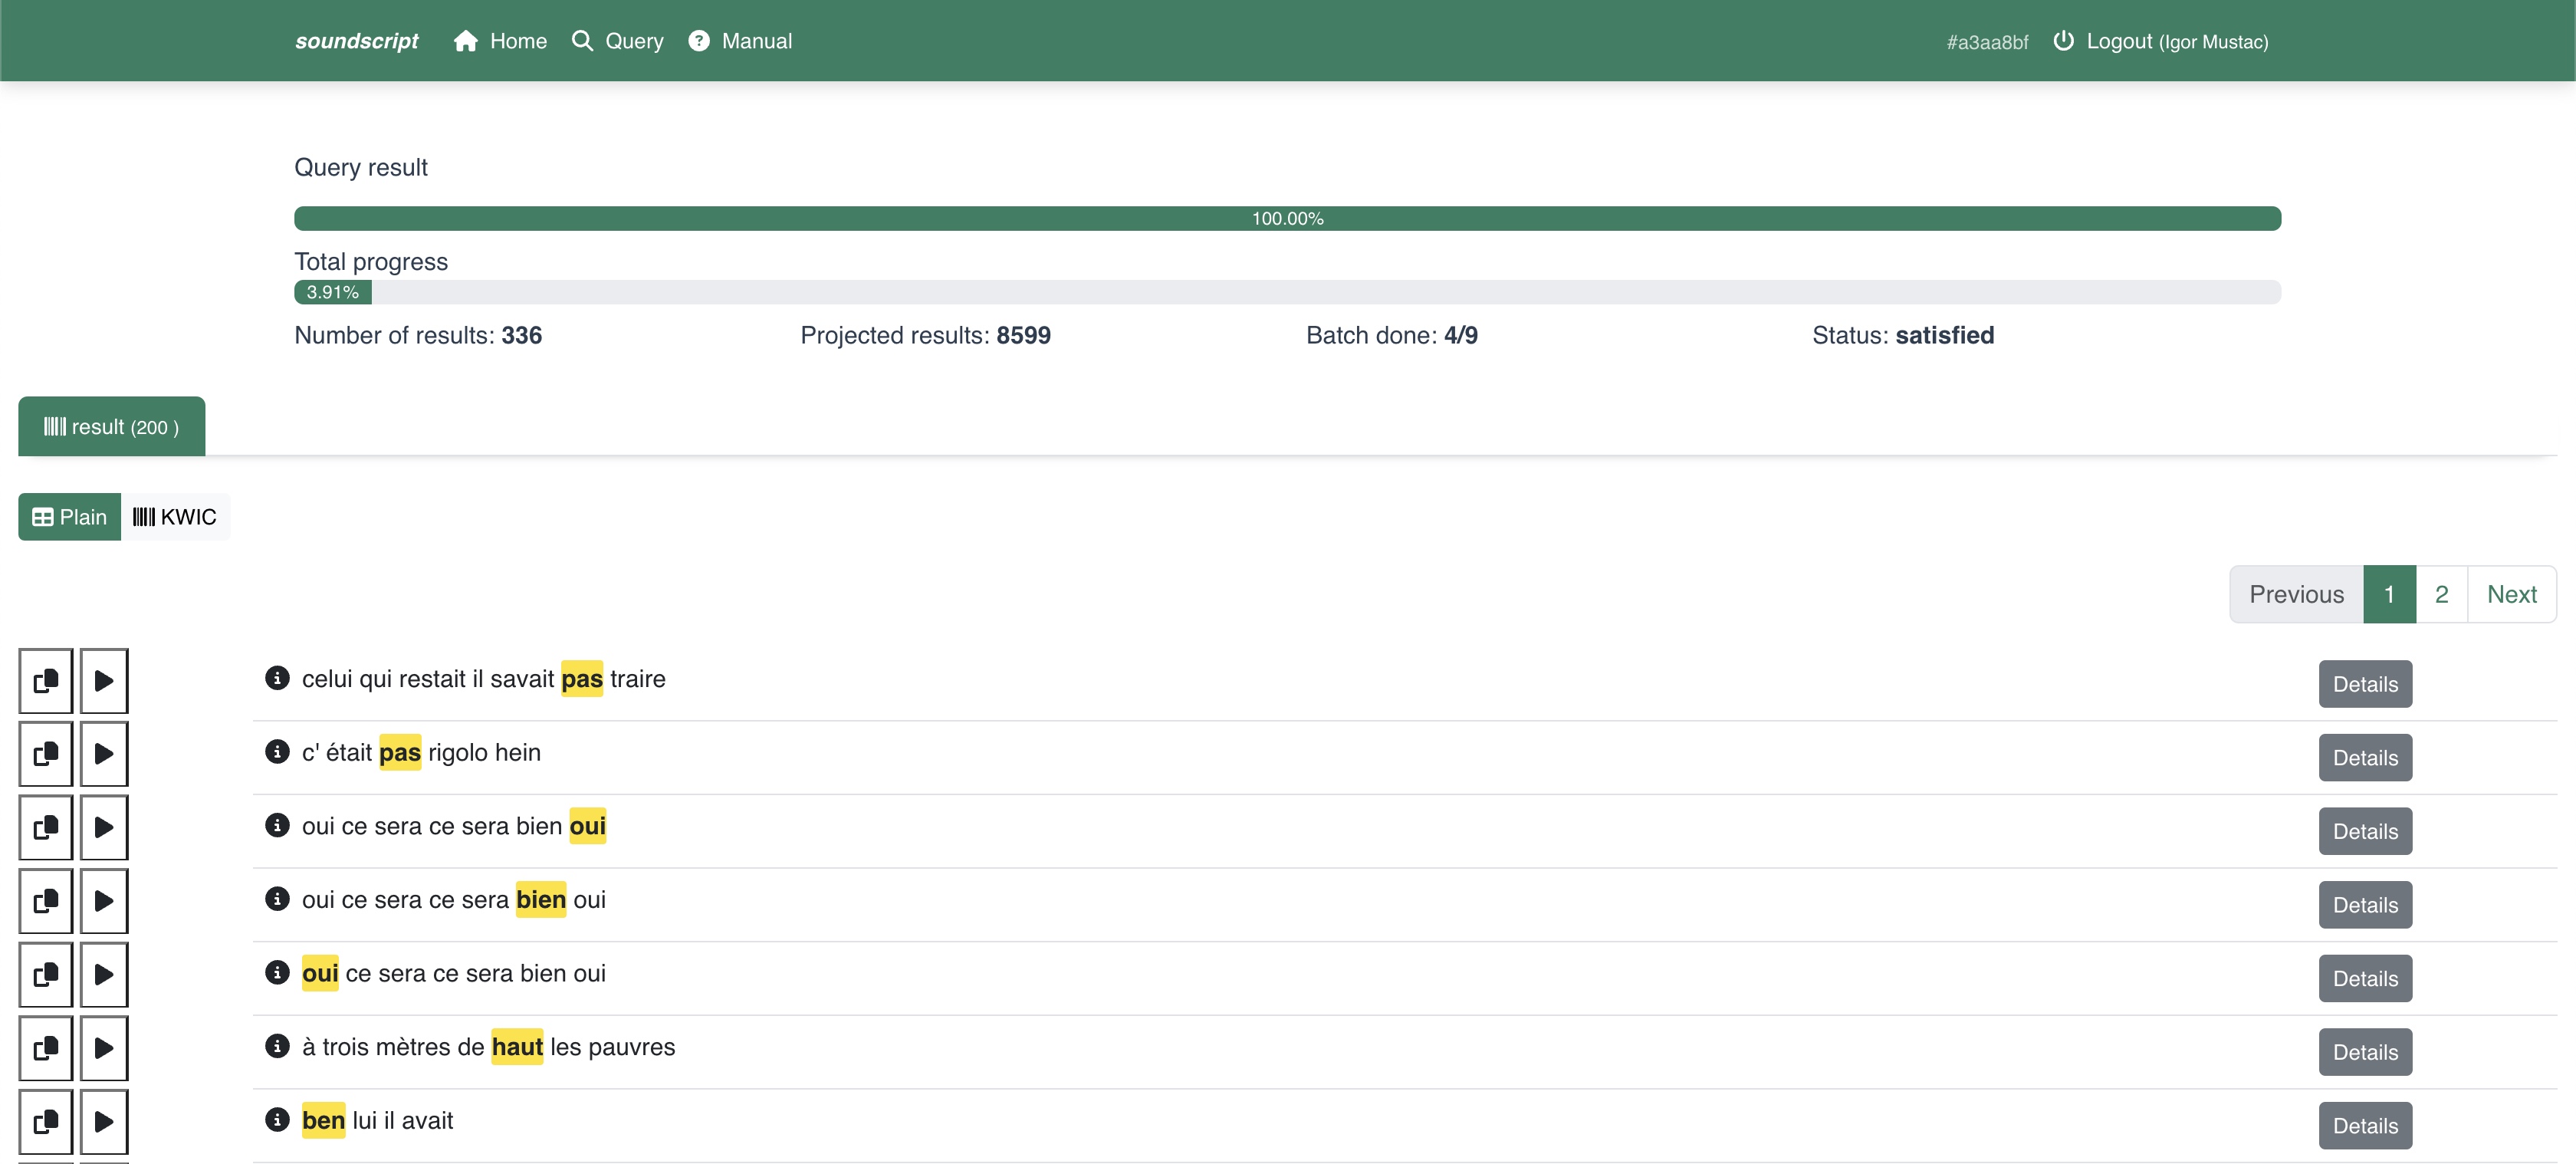The width and height of the screenshot is (2576, 1164).
Task: Click the Query magnifier icon
Action: pyautogui.click(x=582, y=41)
